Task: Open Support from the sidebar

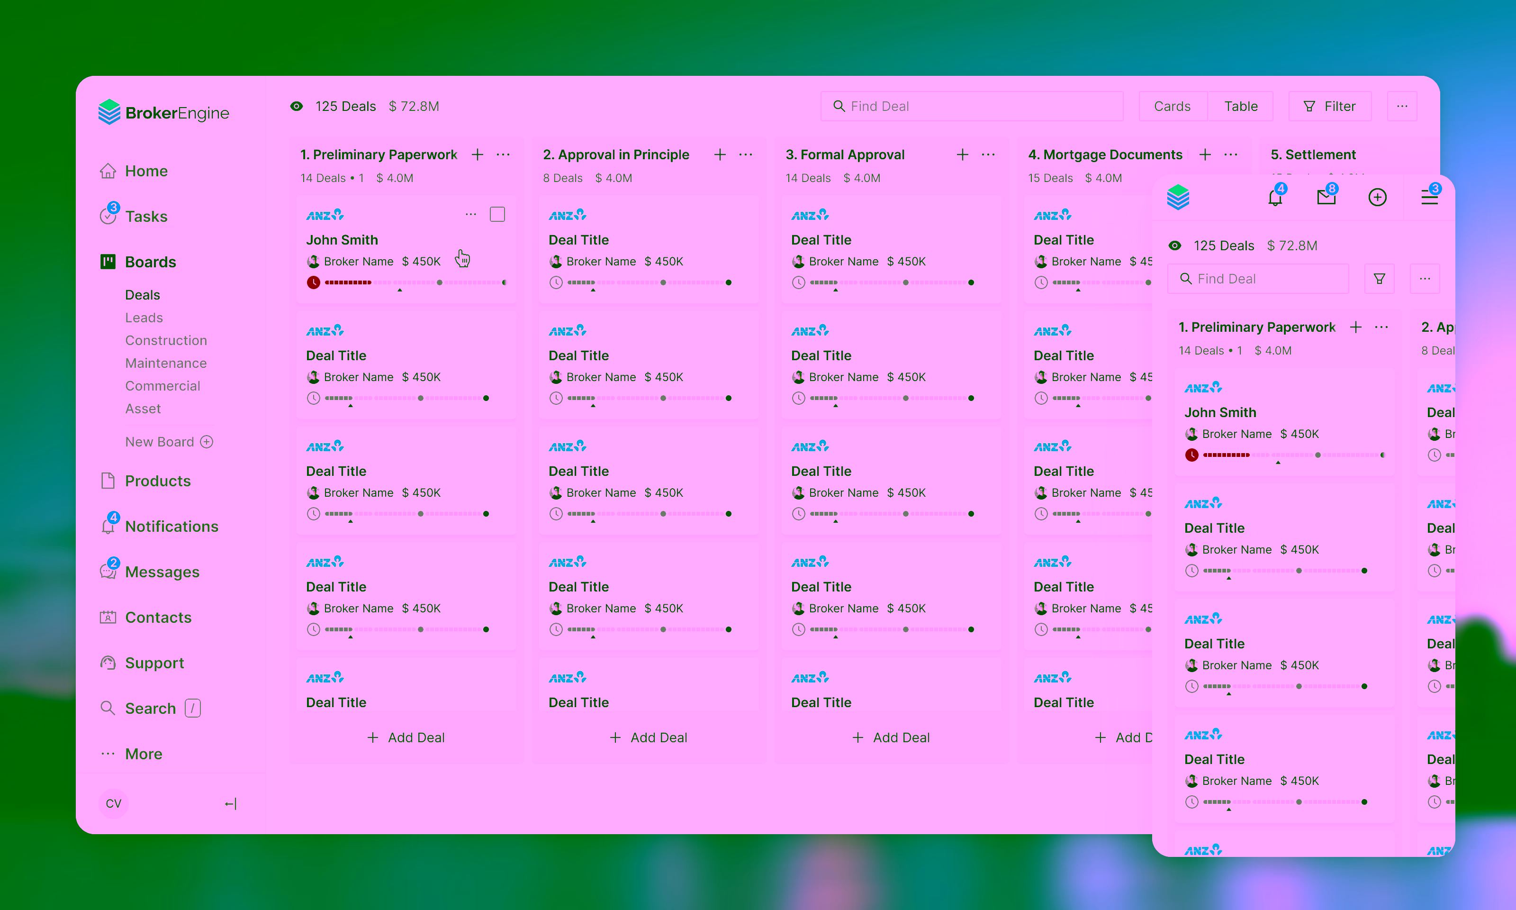Action: [154, 663]
